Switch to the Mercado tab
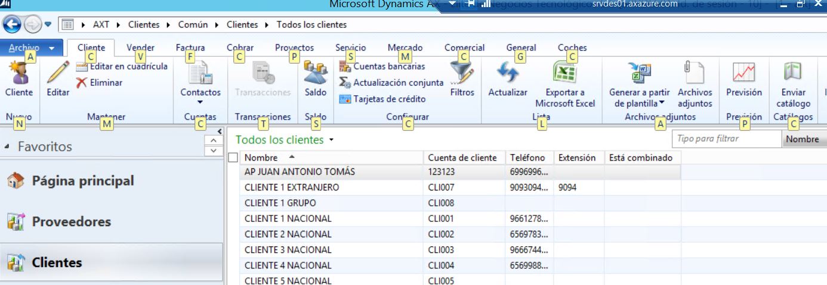The height and width of the screenshot is (285, 827). pos(405,48)
